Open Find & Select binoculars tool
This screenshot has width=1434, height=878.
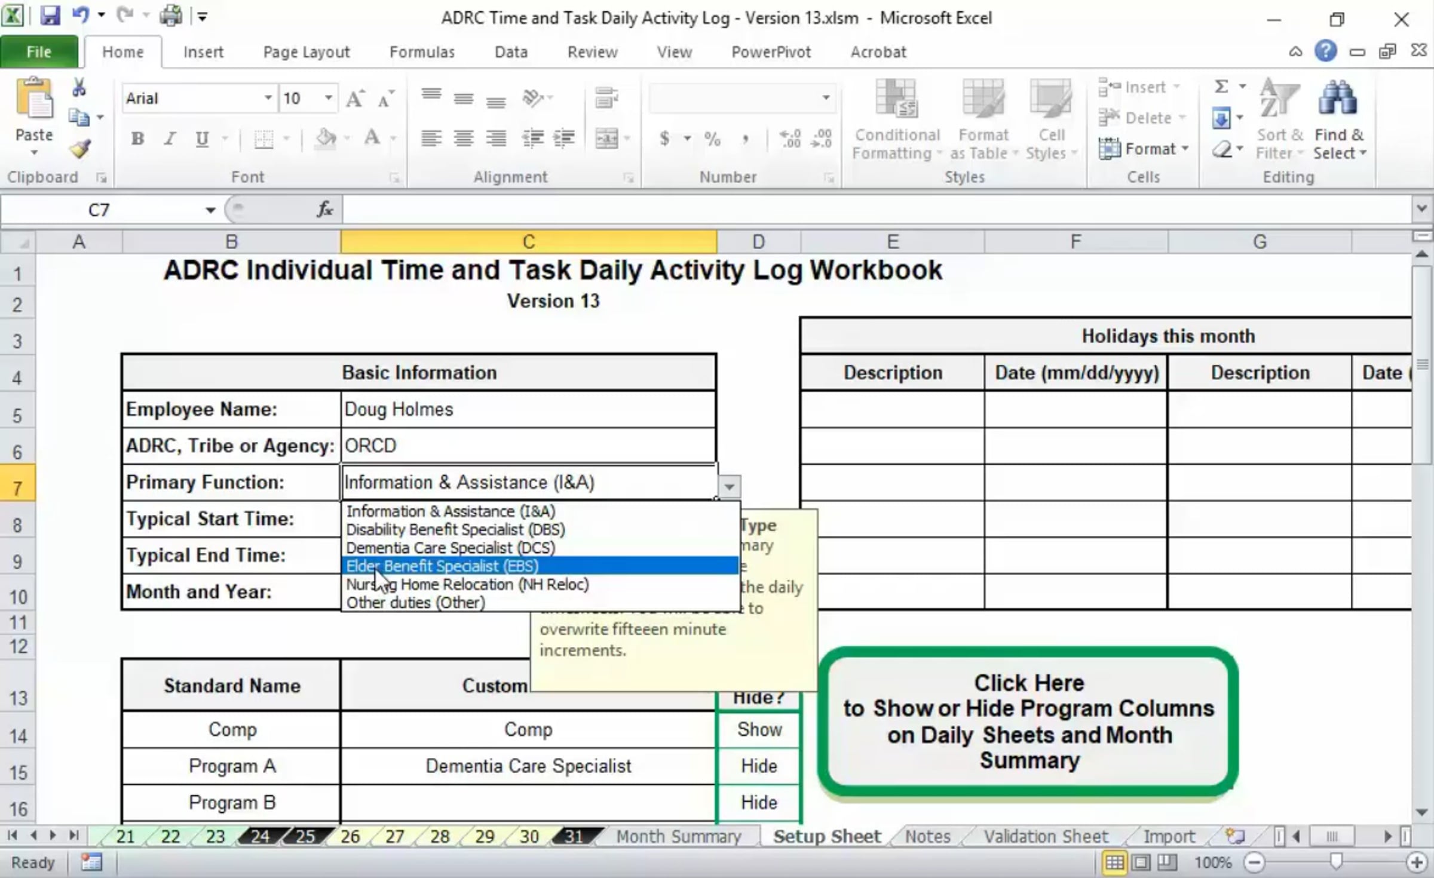[1338, 120]
